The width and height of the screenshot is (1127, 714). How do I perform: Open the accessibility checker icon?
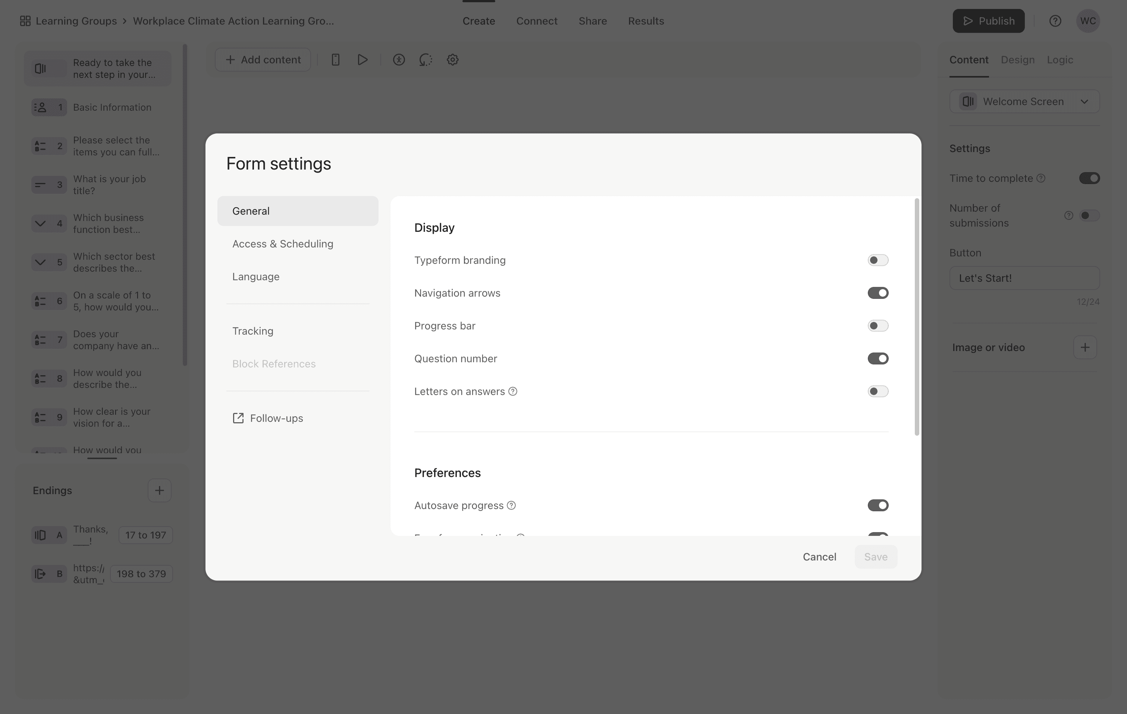point(399,60)
